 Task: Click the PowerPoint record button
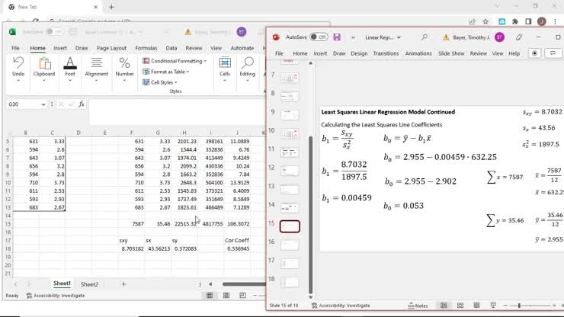(x=534, y=53)
